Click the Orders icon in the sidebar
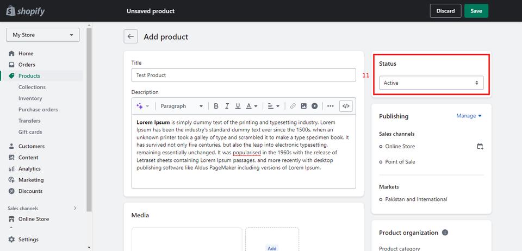 11,65
